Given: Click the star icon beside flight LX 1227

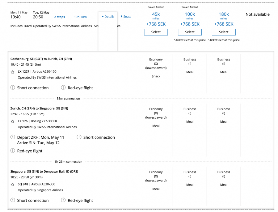Looking at the screenshot, I should pyautogui.click(x=13, y=71).
